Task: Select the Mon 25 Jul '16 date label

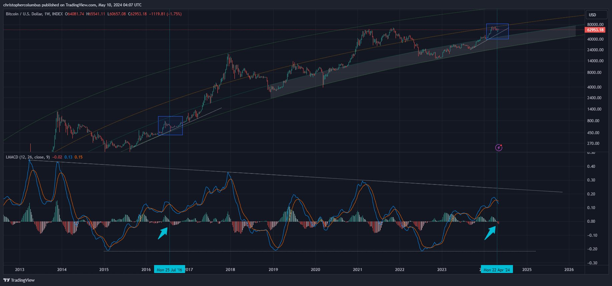Action: click(169, 270)
